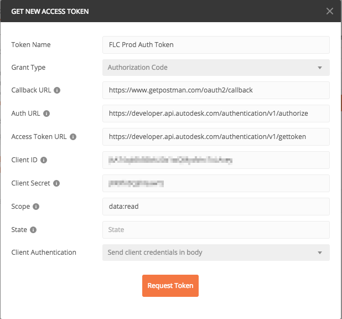Screen dimensions: 342x319
Task: Focus the Auth URL text field
Action: [x=216, y=113]
